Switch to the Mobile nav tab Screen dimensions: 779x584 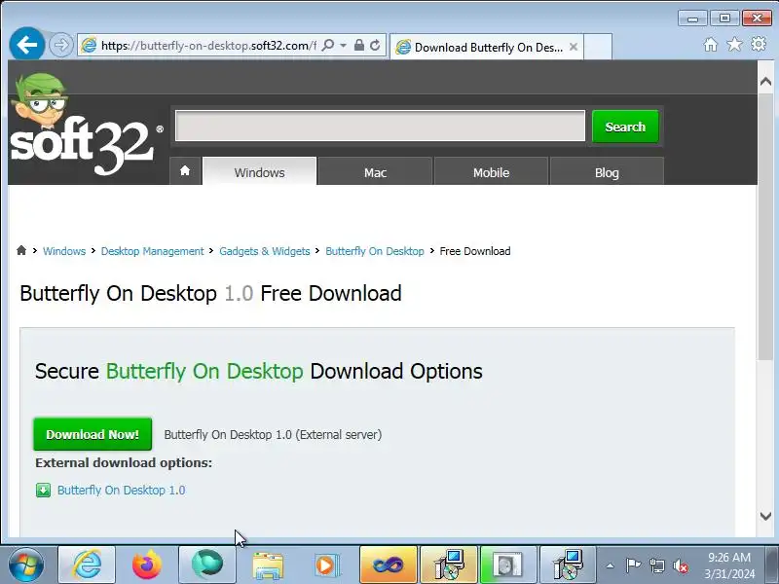click(x=491, y=172)
